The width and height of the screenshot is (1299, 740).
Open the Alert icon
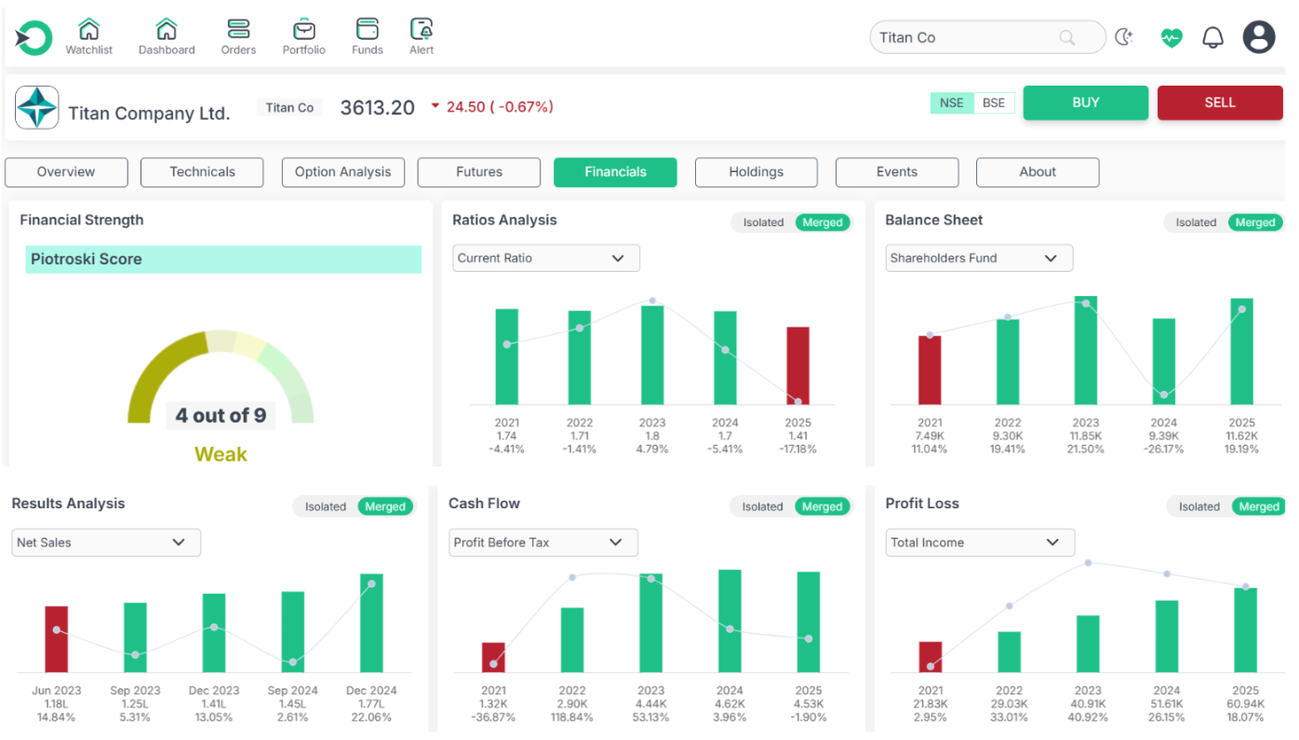pyautogui.click(x=422, y=29)
